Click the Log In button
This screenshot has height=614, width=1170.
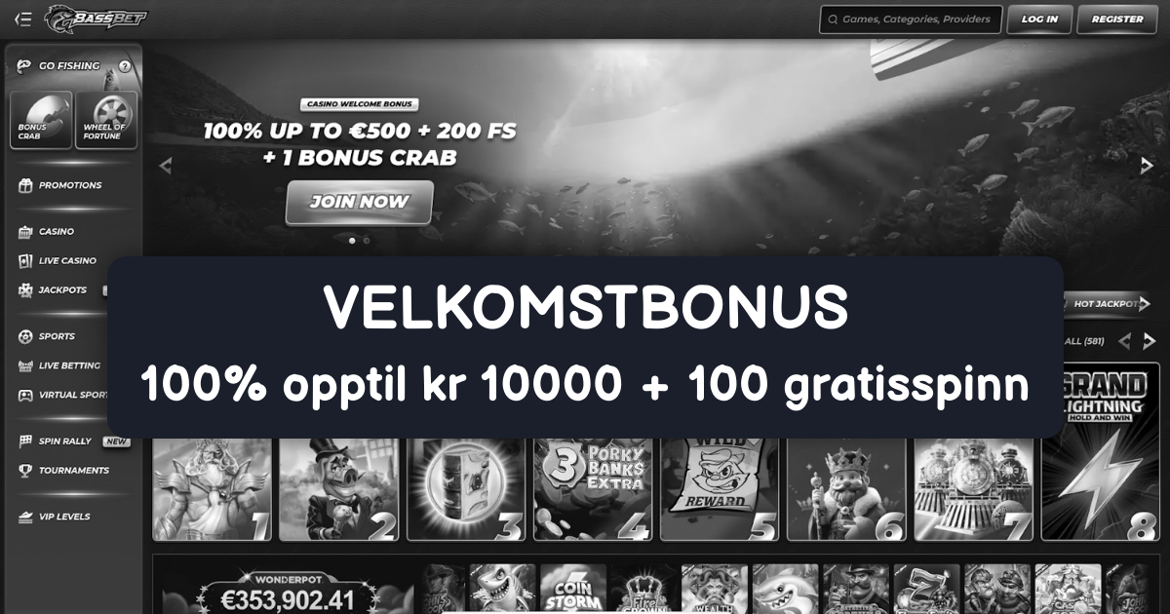(x=1039, y=19)
